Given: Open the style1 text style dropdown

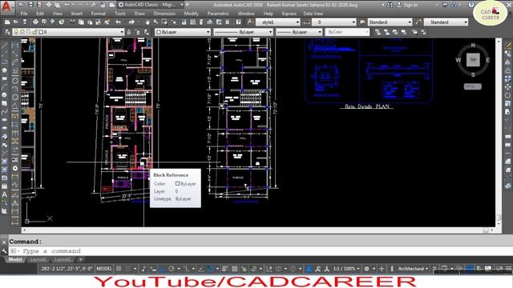Looking at the screenshot, I should point(277,22).
